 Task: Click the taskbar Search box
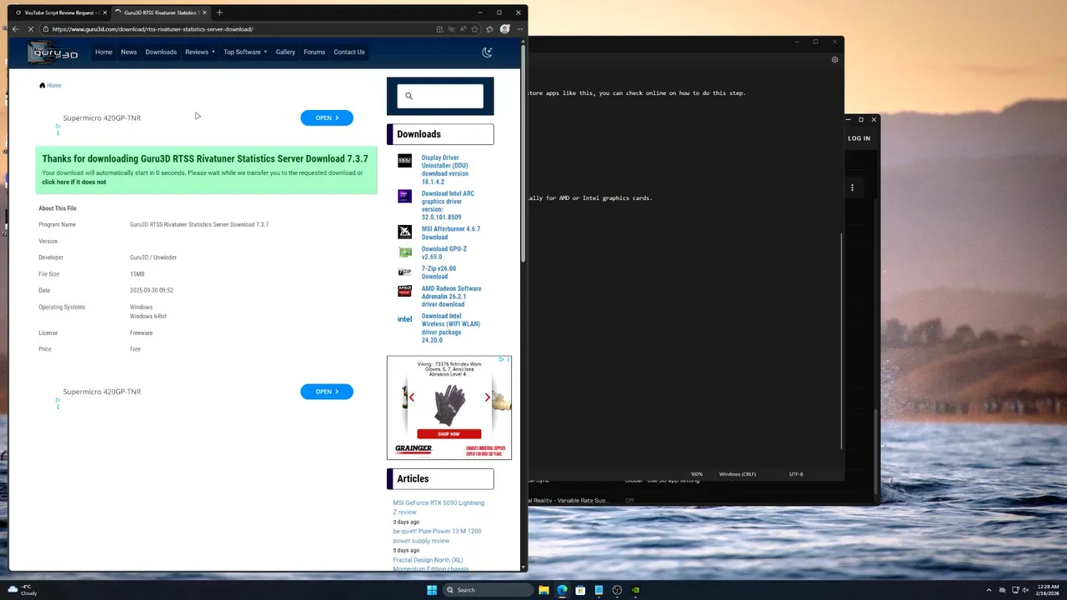pos(488,590)
